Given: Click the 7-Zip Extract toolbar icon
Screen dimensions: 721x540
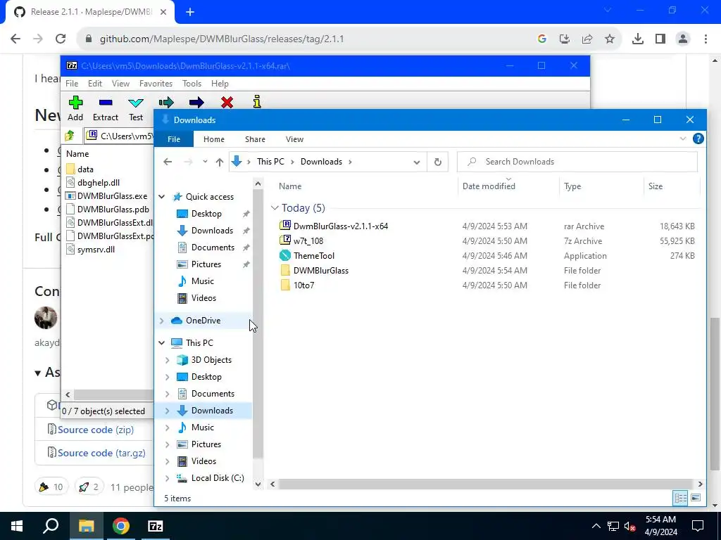Looking at the screenshot, I should pos(106,103).
